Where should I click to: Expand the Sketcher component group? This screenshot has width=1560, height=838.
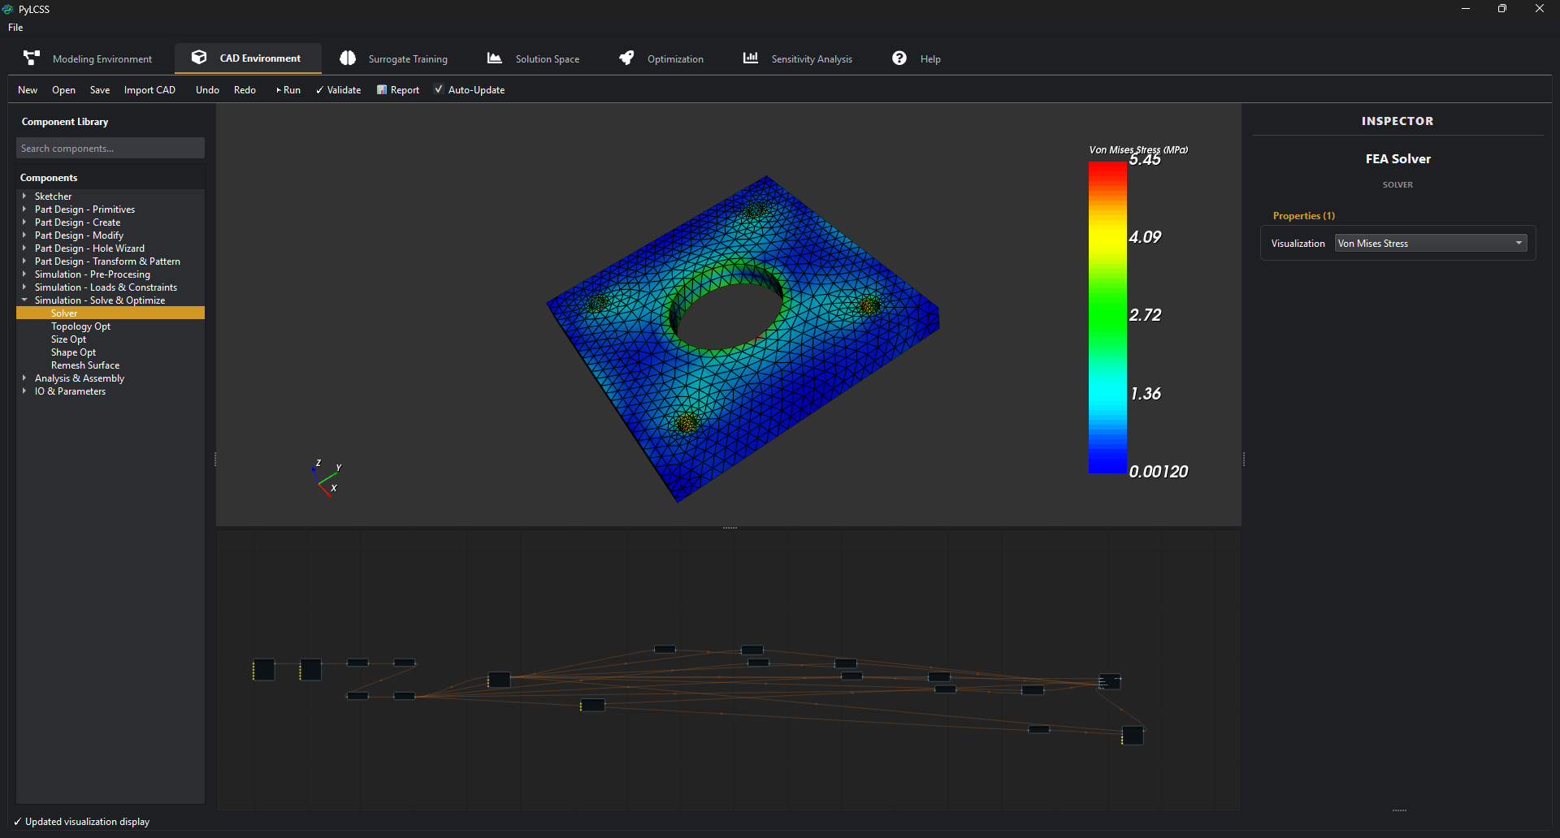24,197
